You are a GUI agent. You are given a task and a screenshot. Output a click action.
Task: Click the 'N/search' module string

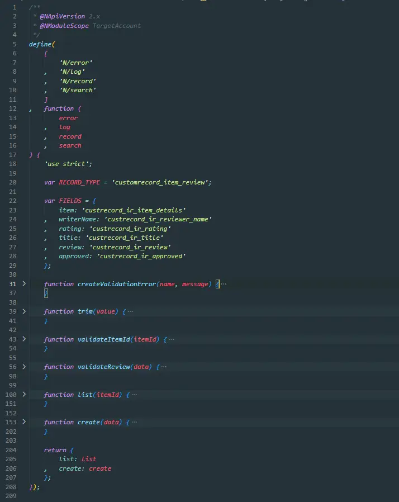pos(78,91)
